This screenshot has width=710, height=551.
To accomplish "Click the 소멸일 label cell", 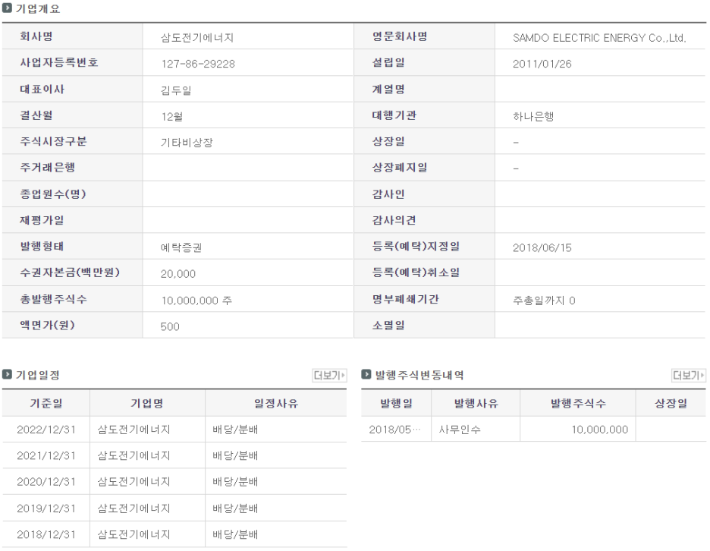I will coord(424,325).
